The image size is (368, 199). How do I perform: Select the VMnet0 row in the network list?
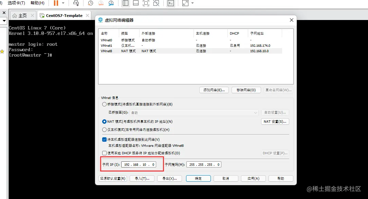[191, 40]
